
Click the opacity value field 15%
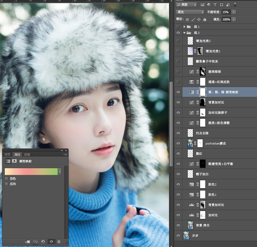(x=226, y=12)
